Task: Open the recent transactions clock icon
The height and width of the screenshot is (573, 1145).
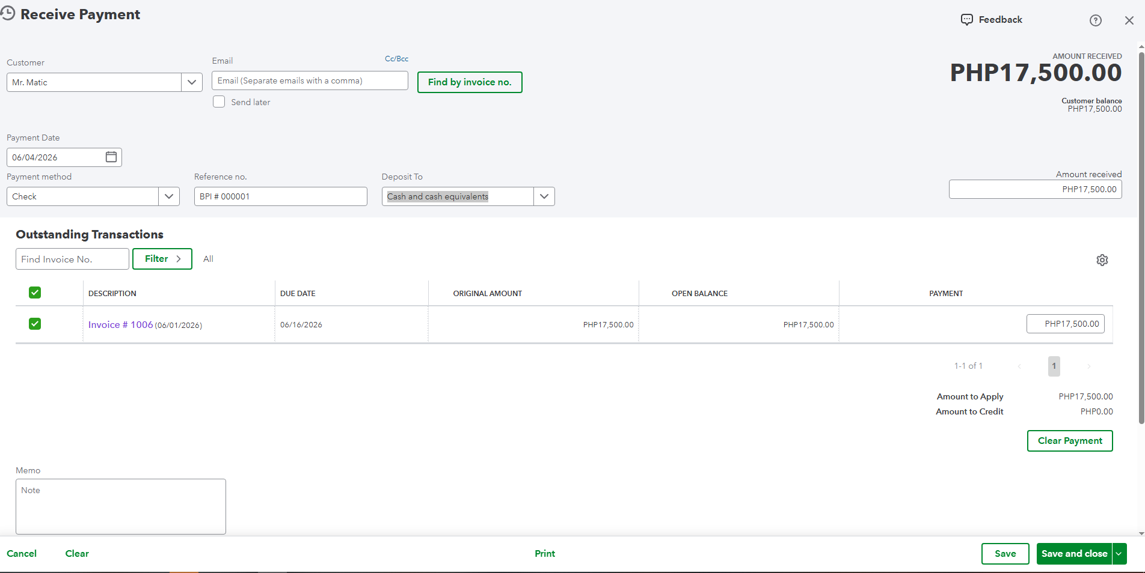Action: pyautogui.click(x=7, y=14)
